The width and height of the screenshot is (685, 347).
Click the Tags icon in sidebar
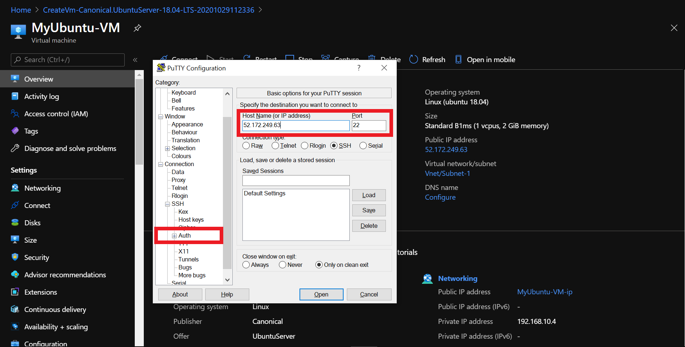15,131
